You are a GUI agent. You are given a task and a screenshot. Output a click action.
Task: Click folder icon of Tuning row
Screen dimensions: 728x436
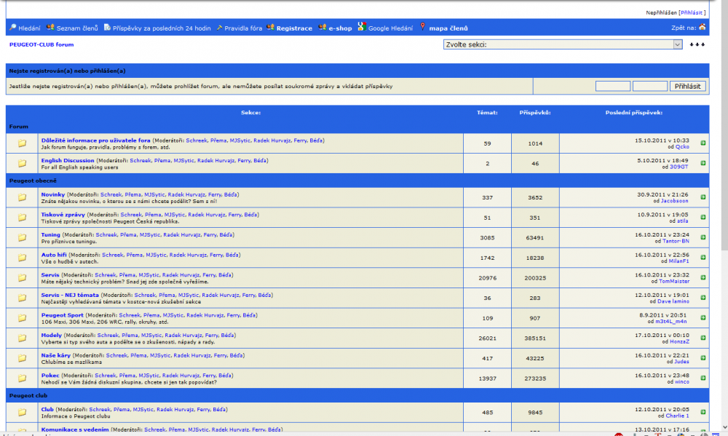pos(22,237)
